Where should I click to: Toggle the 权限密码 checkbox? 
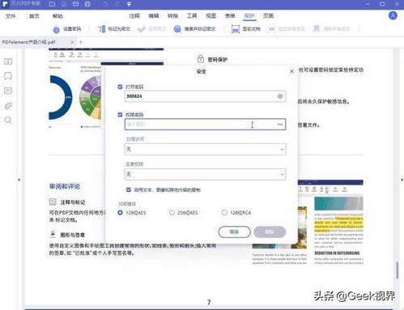[120, 115]
